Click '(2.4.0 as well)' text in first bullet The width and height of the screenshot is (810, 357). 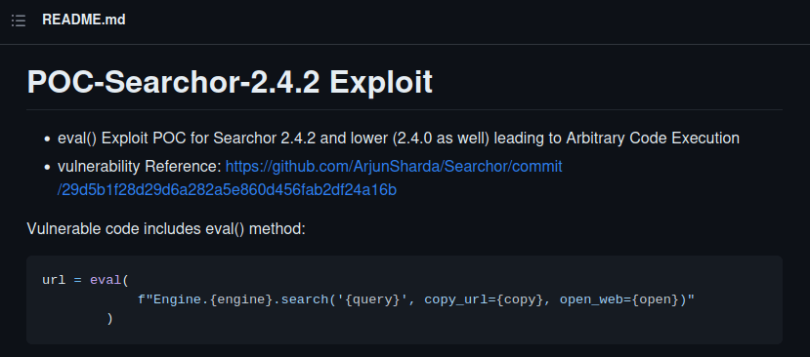pos(443,139)
